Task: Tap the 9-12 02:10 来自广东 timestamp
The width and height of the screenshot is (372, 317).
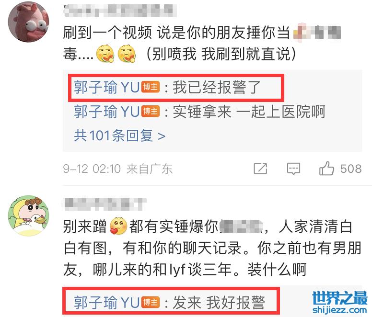Action: [117, 169]
